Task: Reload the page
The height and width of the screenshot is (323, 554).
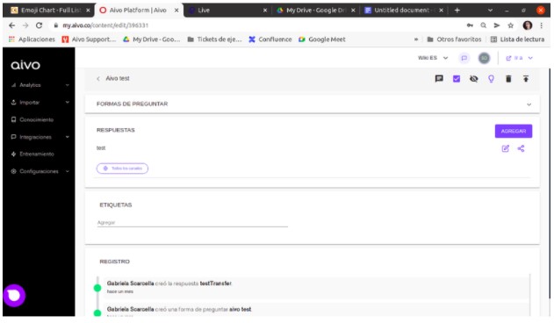Action: [x=39, y=25]
